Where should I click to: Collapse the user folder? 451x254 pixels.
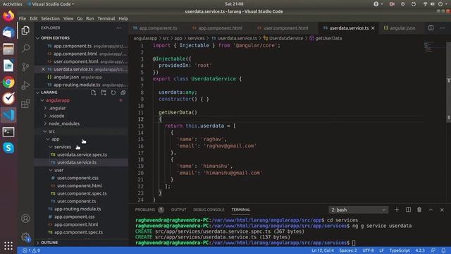58,170
